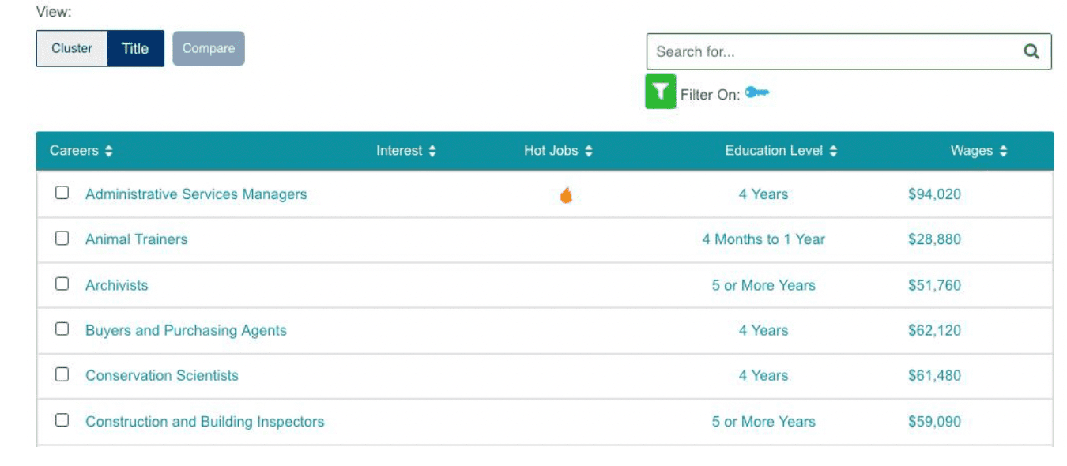Click into the Search for field
Image resolution: width=1067 pixels, height=466 pixels.
[830, 51]
